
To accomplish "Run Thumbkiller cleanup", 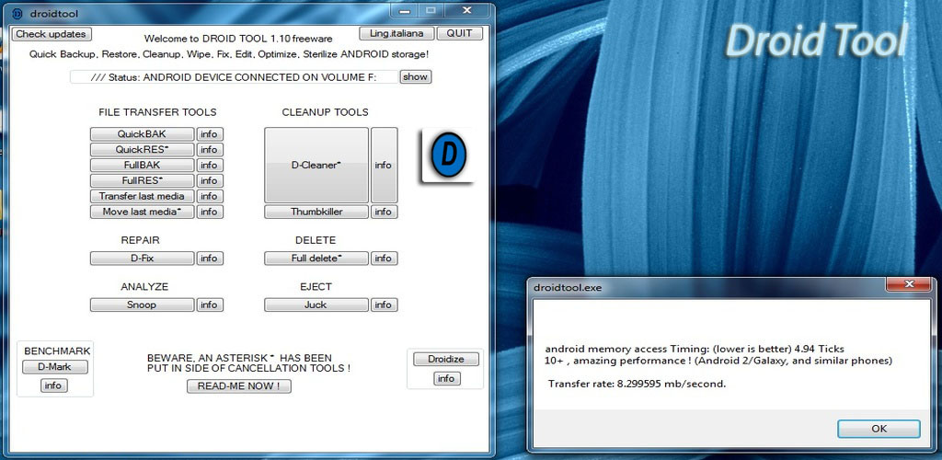I will [316, 212].
